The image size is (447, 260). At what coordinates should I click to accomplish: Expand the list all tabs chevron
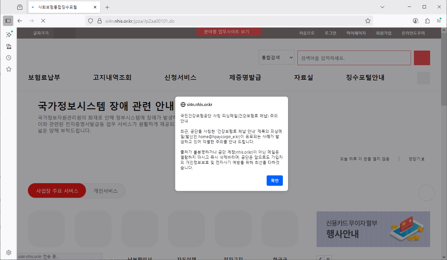click(382, 7)
